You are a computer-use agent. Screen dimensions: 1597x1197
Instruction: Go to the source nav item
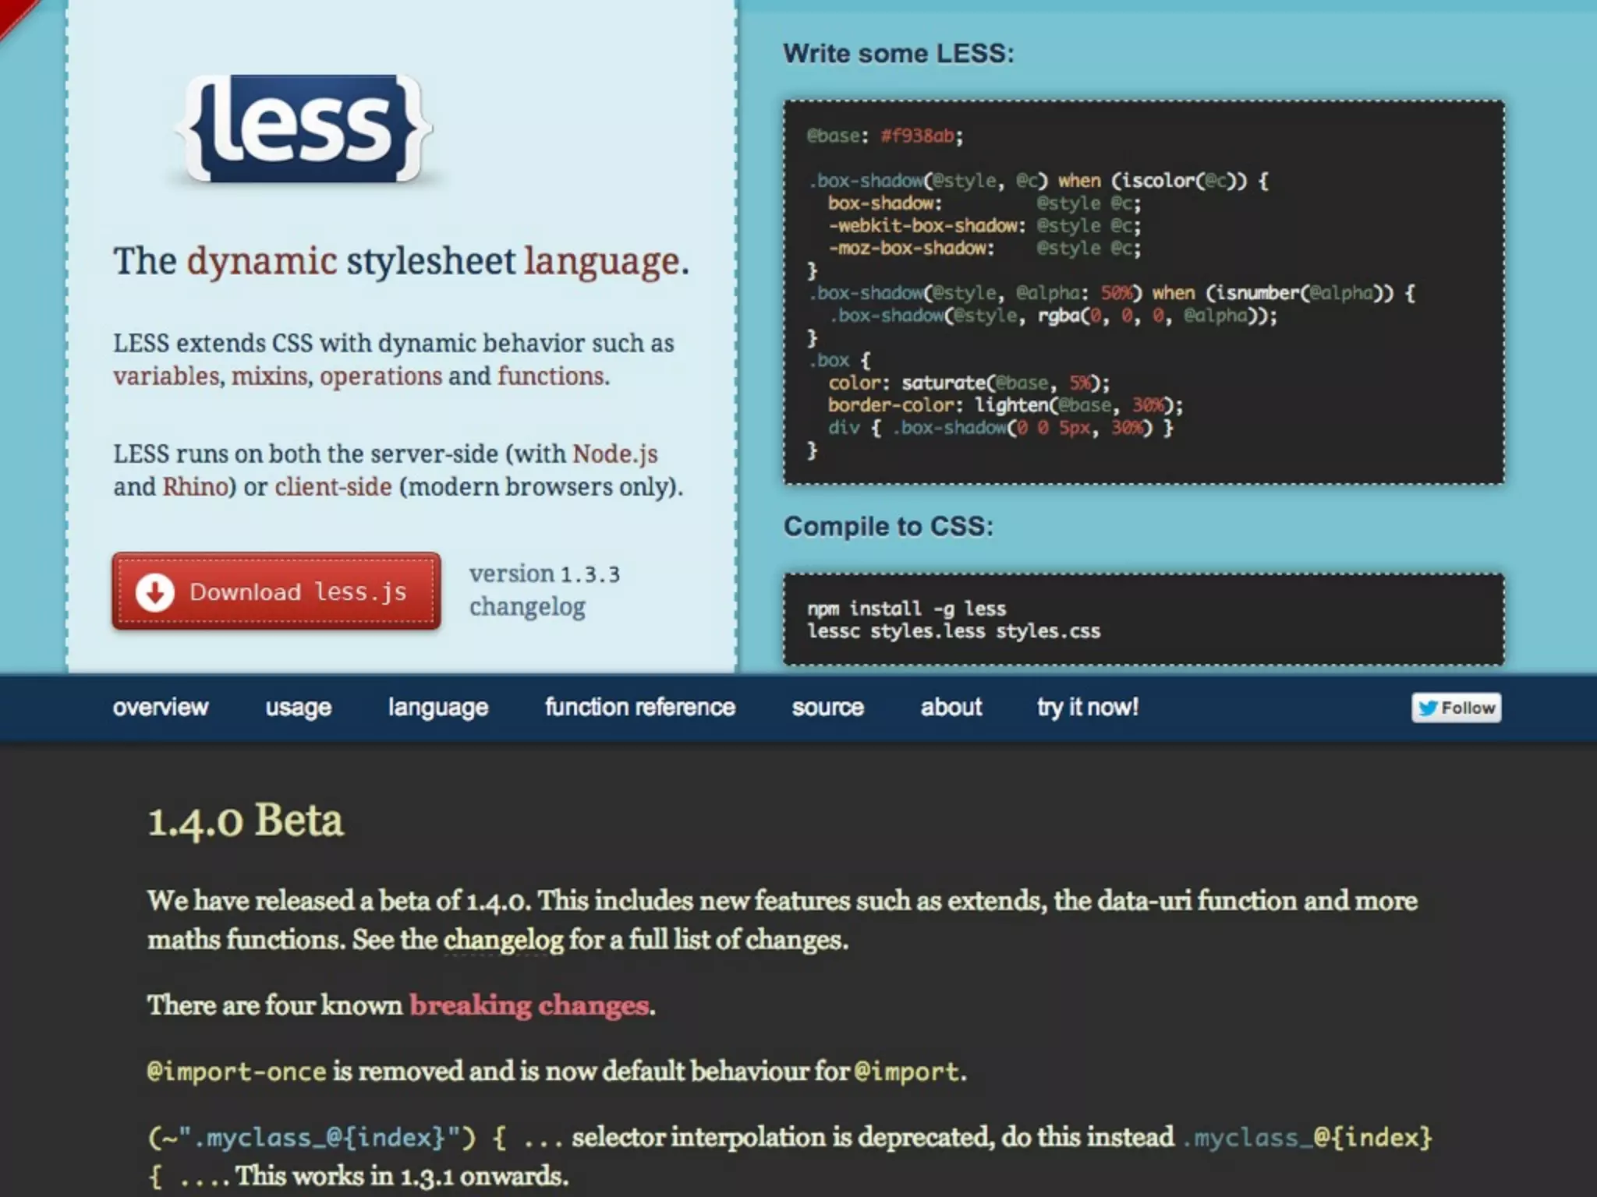coord(827,708)
